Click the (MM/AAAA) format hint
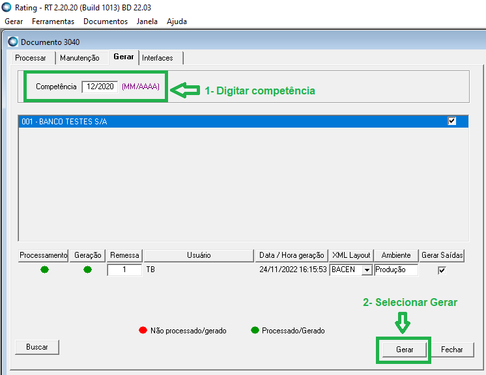The width and height of the screenshot is (486, 375). point(141,87)
